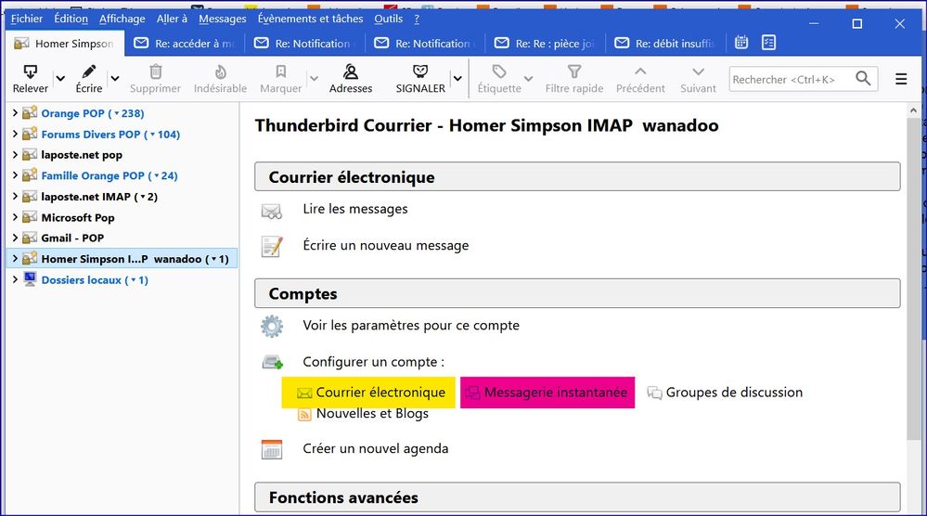Click Voir les paramètres pour ce compte

[x=411, y=325]
